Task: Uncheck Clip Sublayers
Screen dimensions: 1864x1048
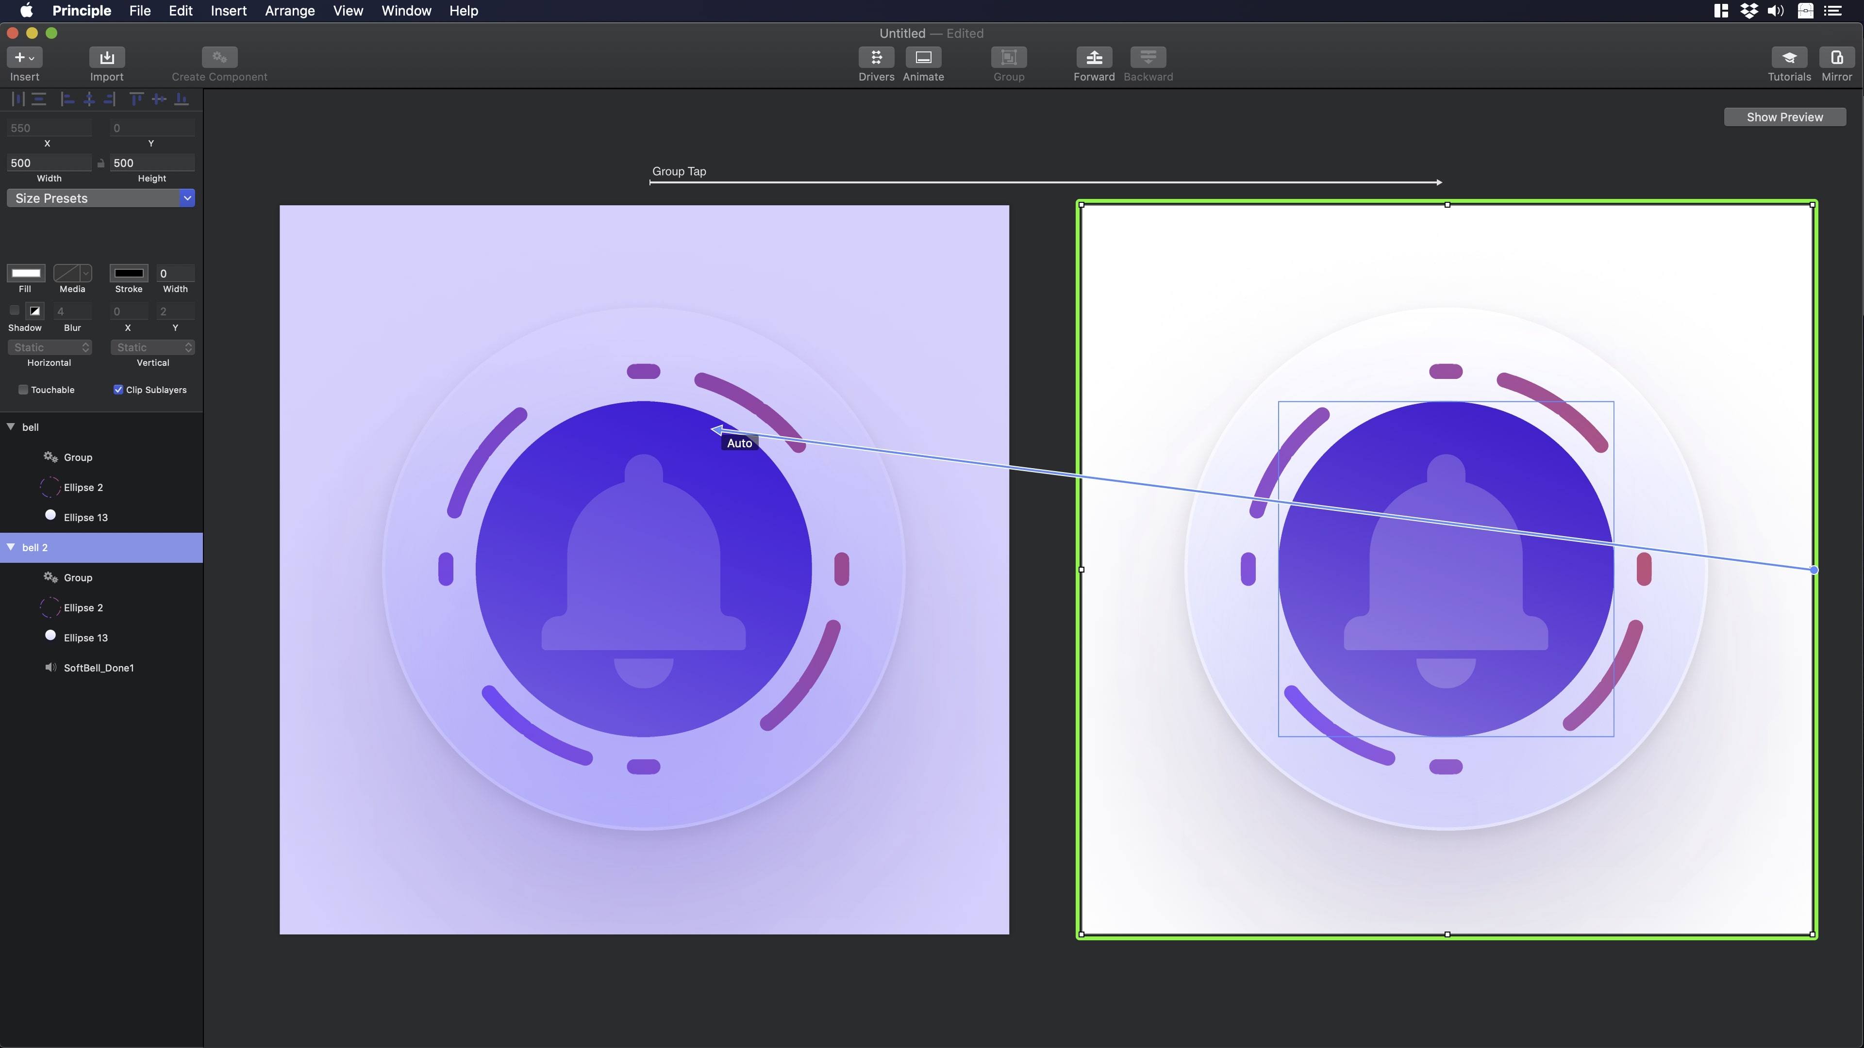Action: pos(118,390)
